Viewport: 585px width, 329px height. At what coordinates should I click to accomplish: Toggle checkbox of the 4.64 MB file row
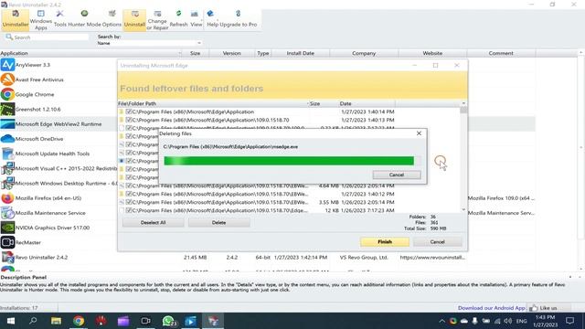pyautogui.click(x=129, y=186)
